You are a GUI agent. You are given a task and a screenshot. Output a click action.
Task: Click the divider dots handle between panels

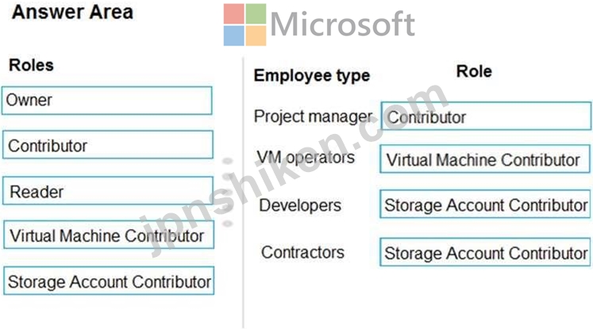tap(227, 192)
